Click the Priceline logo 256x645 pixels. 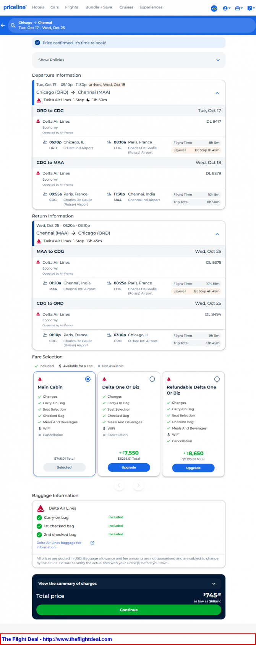pyautogui.click(x=15, y=7)
